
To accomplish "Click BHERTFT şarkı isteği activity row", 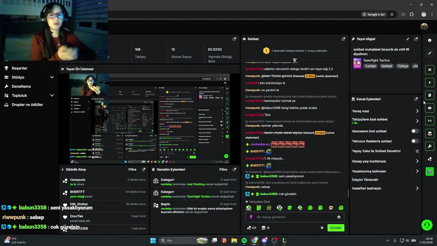I will point(104,194).
